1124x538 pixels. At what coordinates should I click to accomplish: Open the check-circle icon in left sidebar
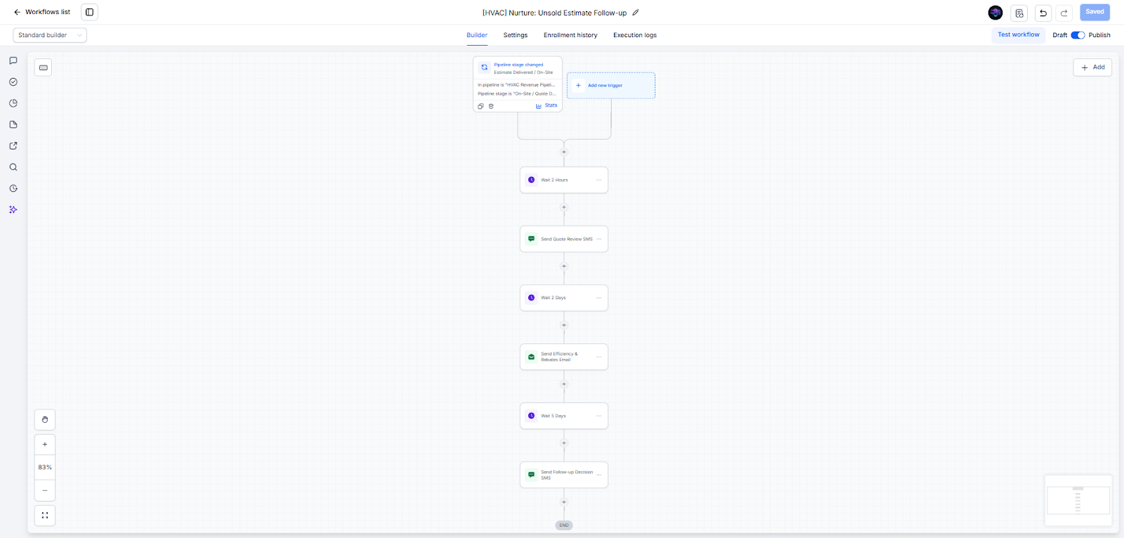[x=13, y=81]
